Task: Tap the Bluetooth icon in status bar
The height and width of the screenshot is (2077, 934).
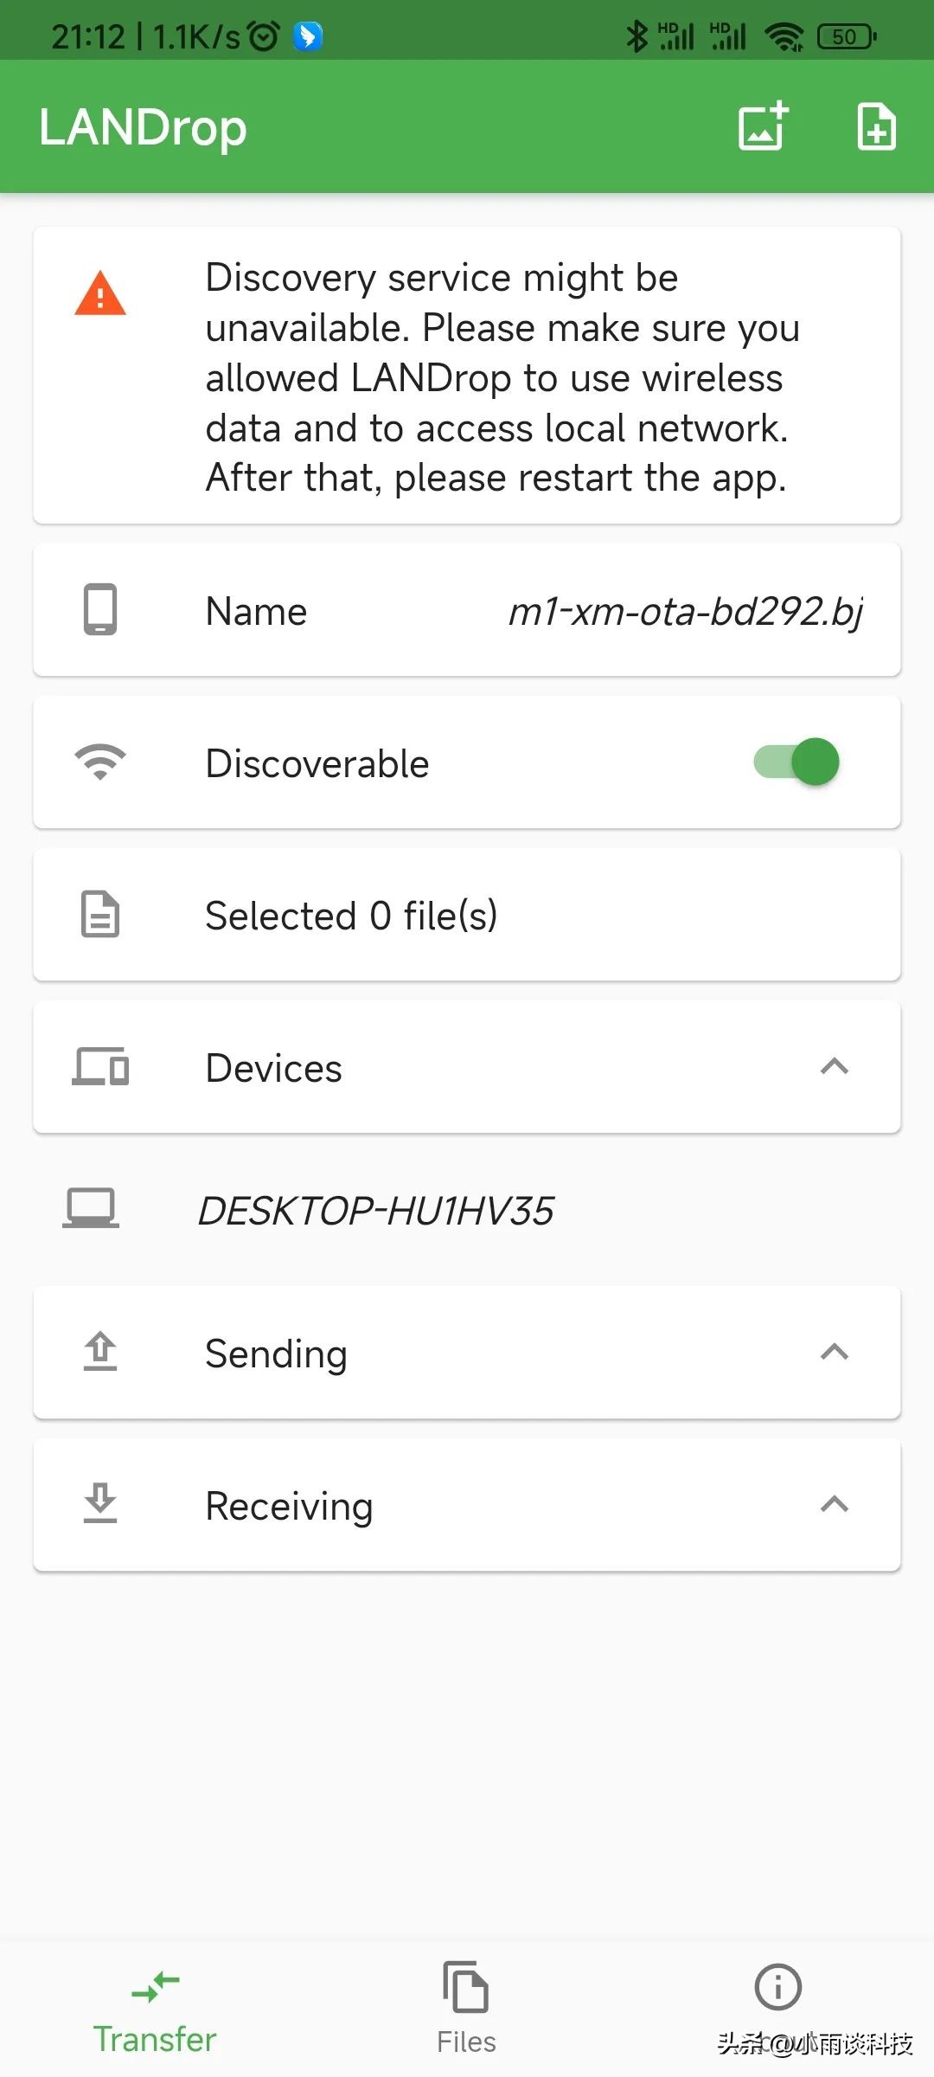Action: [637, 36]
